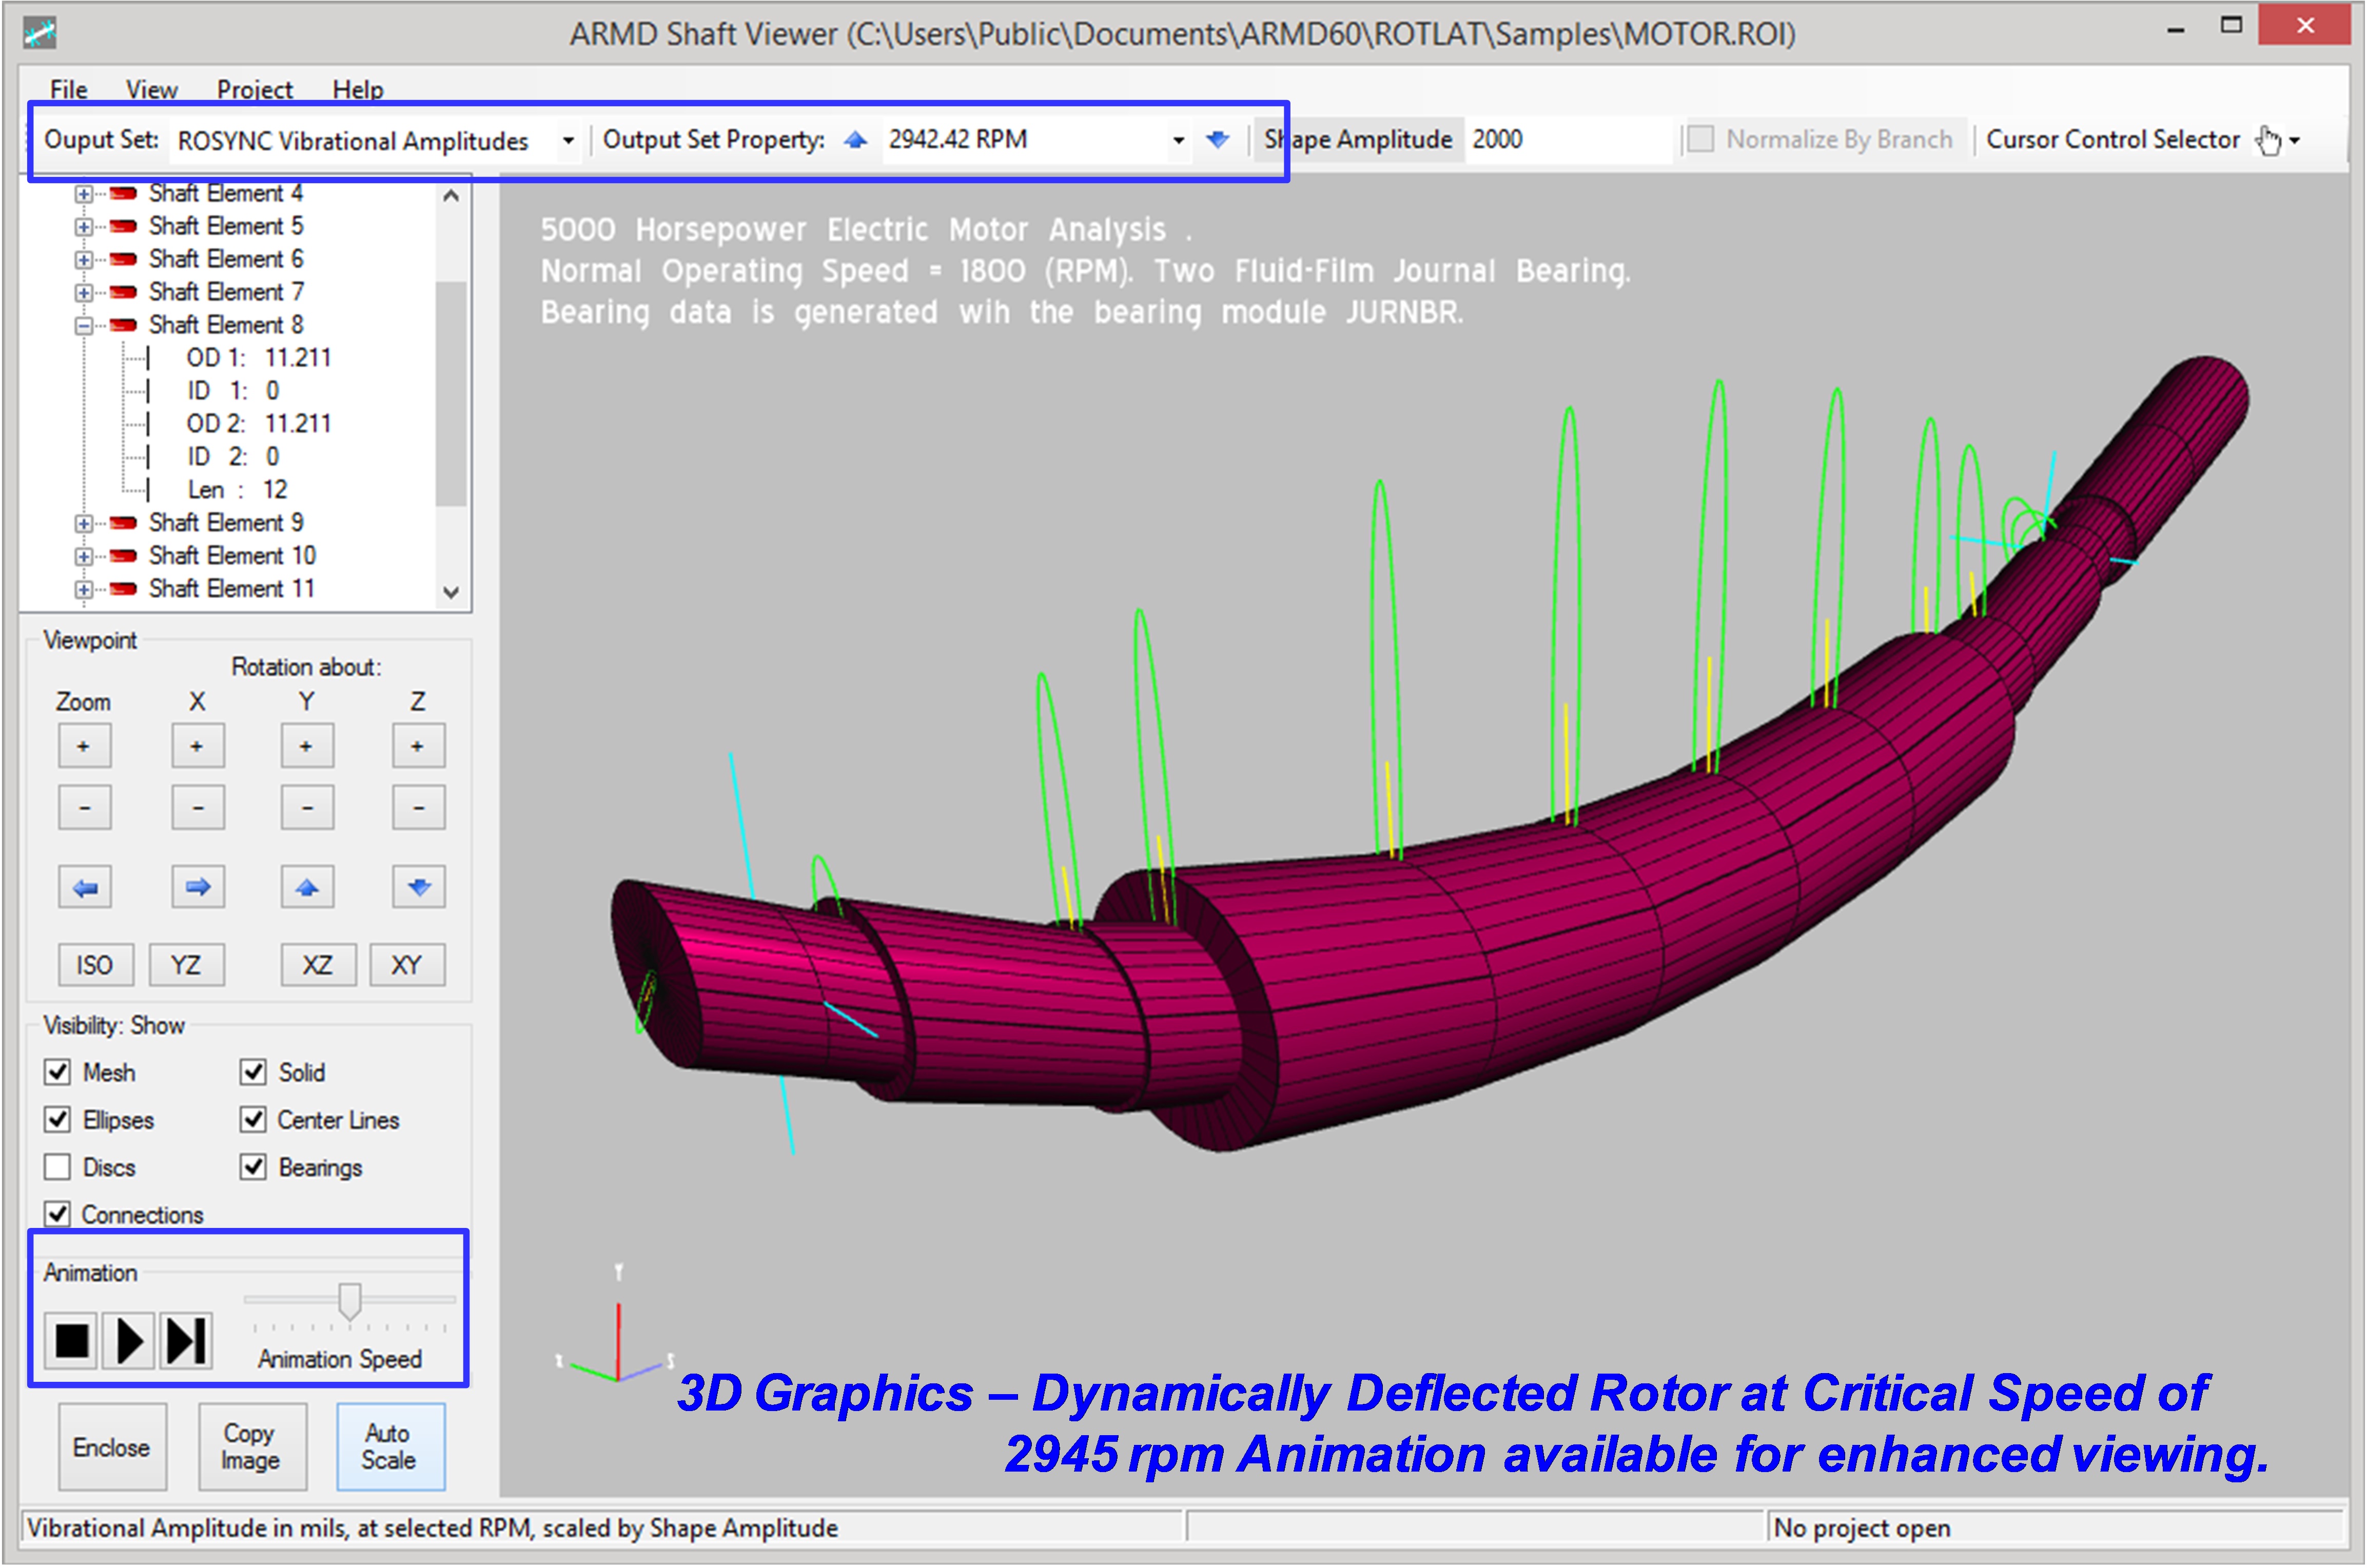The image size is (2367, 1568).
Task: Select the Shaft Element 10 red icon
Action: point(123,555)
